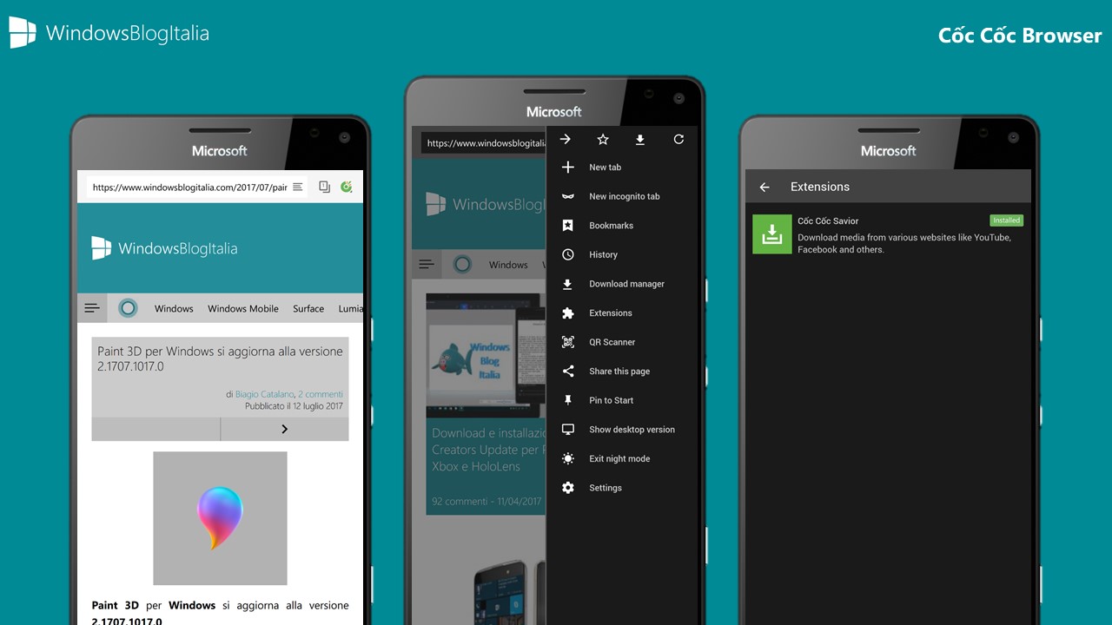Open hamburger menu on middle phone site
The image size is (1112, 625).
[426, 265]
